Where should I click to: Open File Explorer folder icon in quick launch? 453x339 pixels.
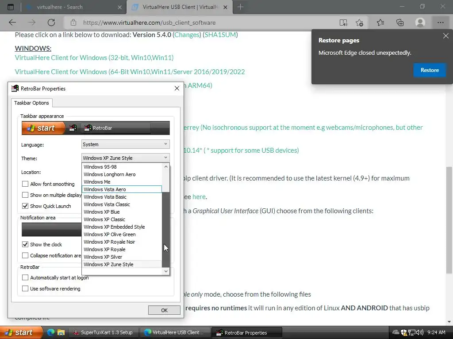pyautogui.click(x=61, y=332)
